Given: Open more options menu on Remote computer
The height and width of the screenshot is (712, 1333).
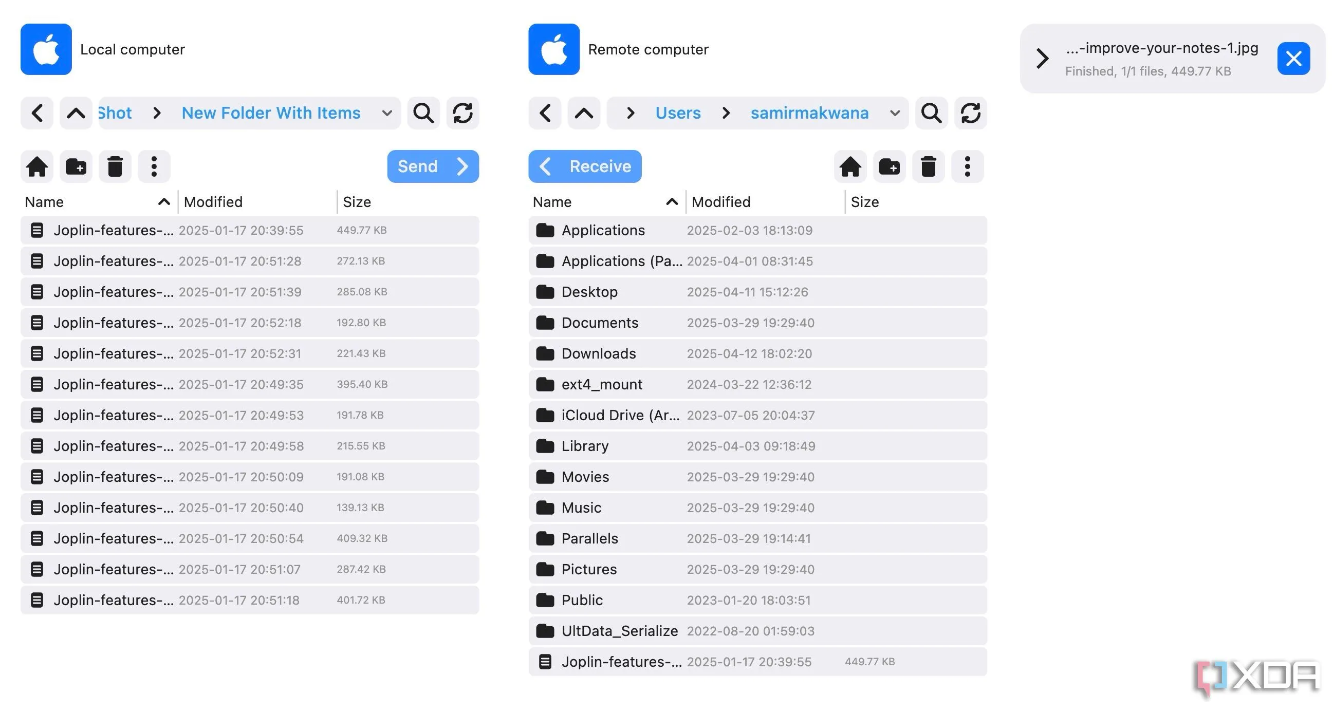Looking at the screenshot, I should pos(967,166).
